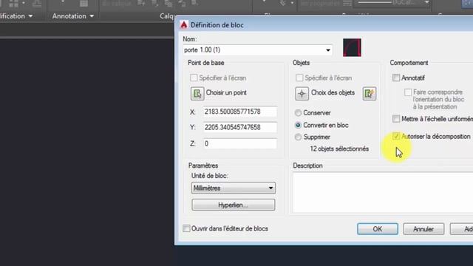473x266 pixels.
Task: Confirm with the OK button
Action: click(x=378, y=229)
